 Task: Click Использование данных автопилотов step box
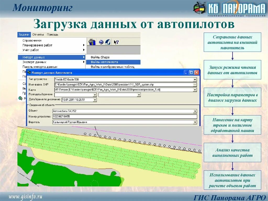232,180
